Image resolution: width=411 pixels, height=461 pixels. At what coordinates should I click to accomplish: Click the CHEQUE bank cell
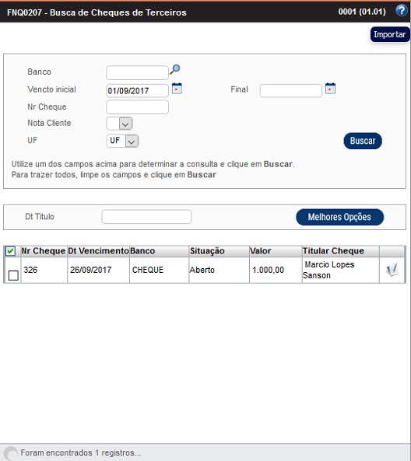click(159, 271)
